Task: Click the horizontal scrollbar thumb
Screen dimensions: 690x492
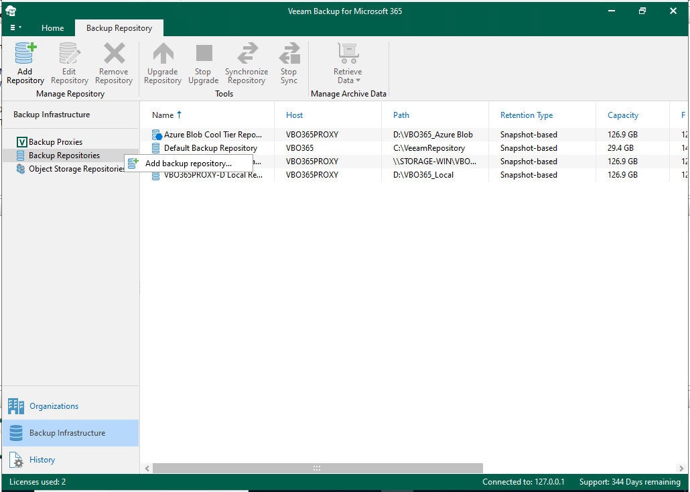Action: point(318,468)
